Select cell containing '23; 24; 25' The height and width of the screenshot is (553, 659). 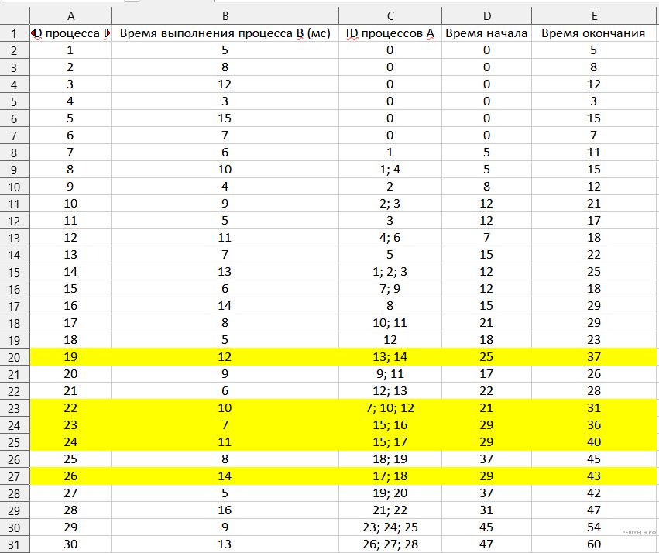[x=390, y=527]
